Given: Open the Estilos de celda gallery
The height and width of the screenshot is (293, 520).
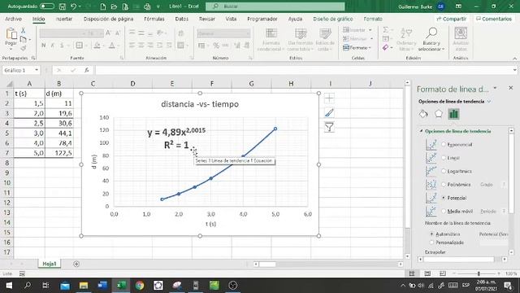Looking at the screenshot, I should click(x=325, y=40).
